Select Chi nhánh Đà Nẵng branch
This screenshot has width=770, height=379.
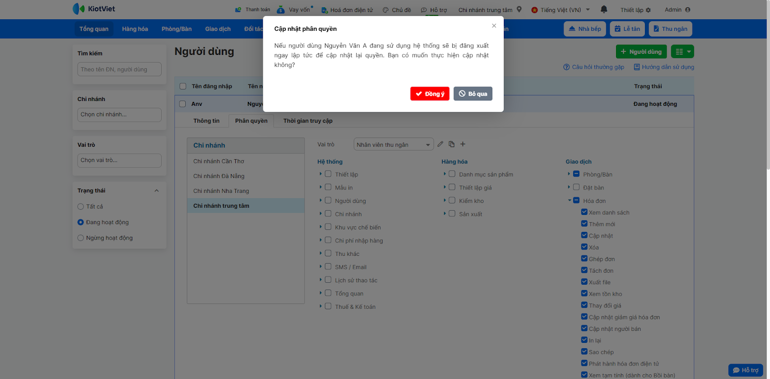click(246, 176)
